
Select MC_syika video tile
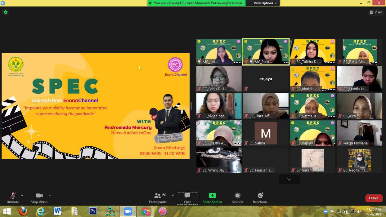pos(219,52)
